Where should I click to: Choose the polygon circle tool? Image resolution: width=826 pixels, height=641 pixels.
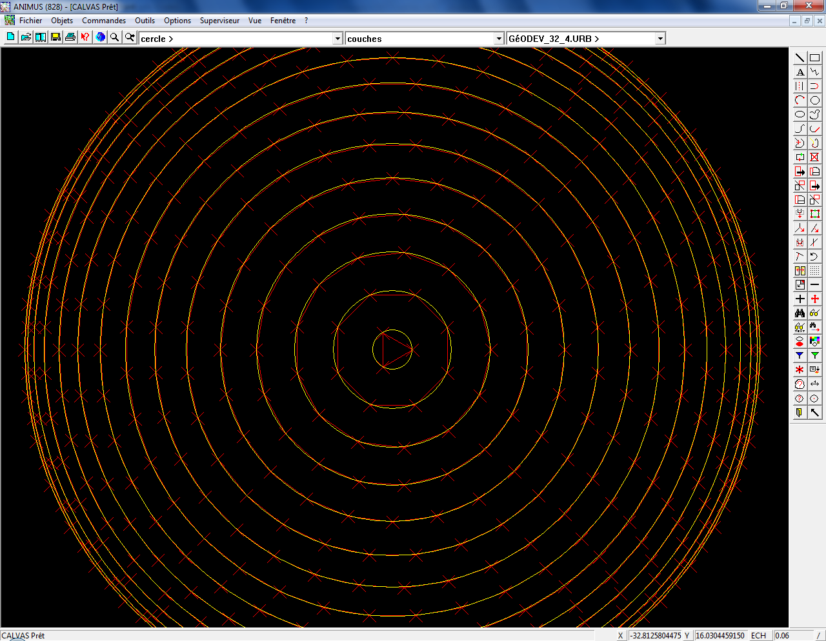coord(815,101)
